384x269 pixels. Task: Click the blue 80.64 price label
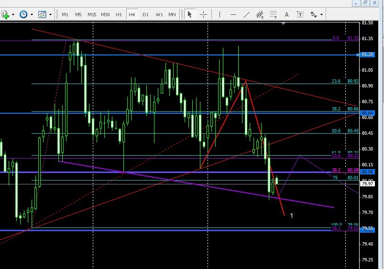point(367,113)
